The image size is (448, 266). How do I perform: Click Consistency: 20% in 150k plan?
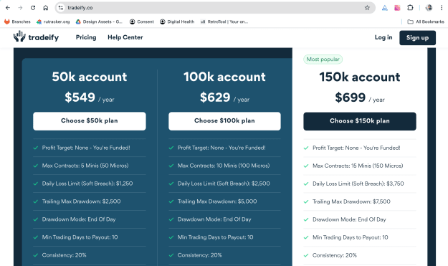click(335, 255)
